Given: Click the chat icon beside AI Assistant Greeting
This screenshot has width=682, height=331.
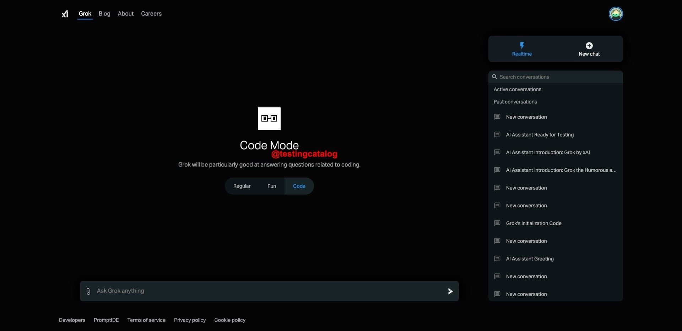Looking at the screenshot, I should click(497, 259).
